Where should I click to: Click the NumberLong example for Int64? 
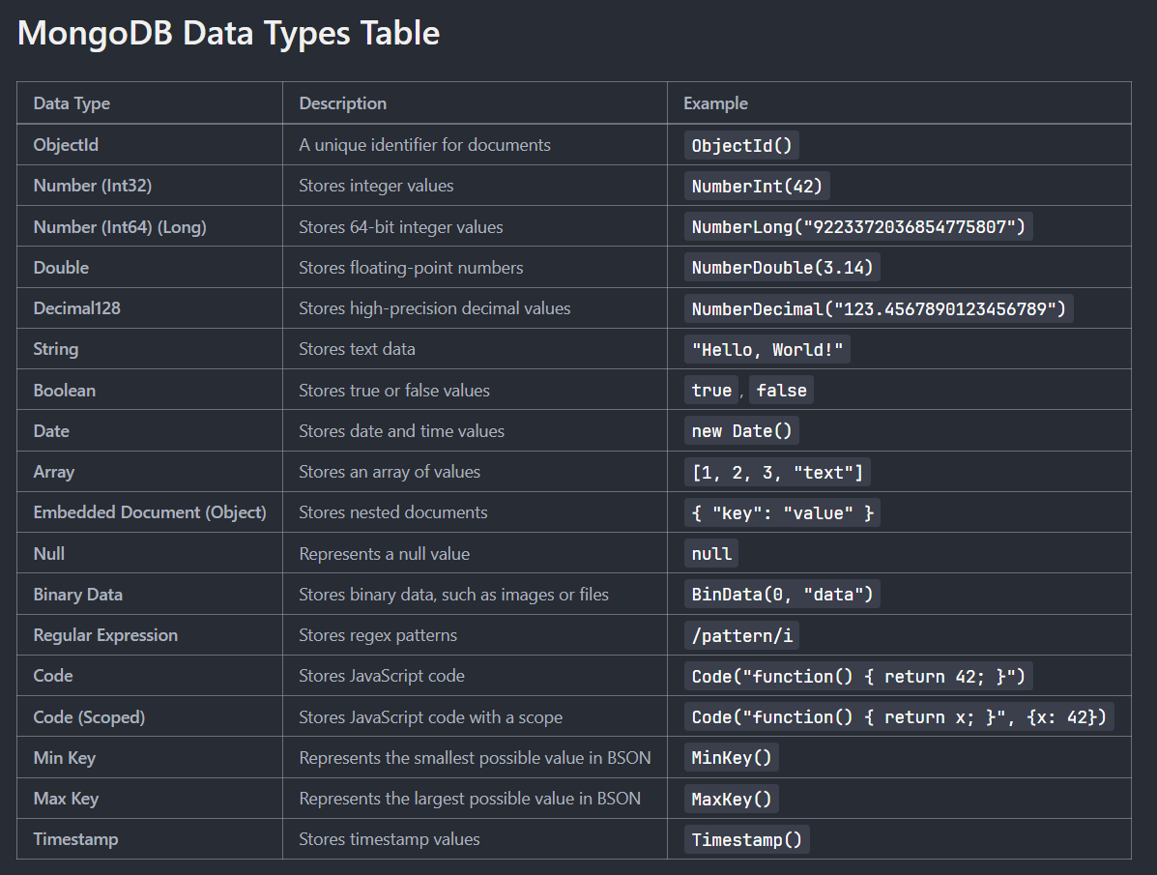click(858, 226)
